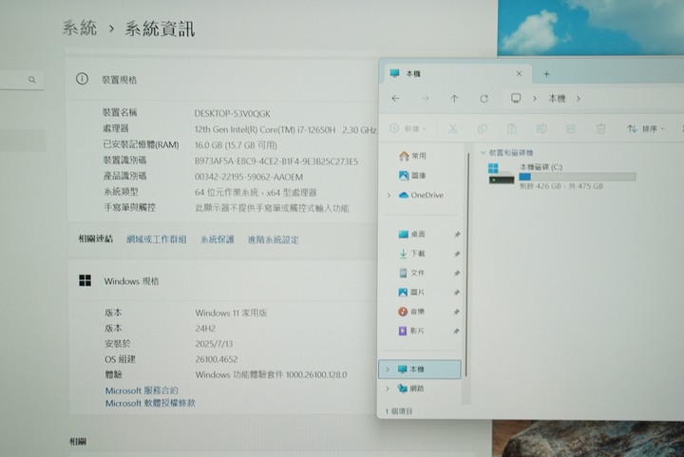Open the 排序 sort menu
Screen dimensions: 684x457
pos(646,128)
